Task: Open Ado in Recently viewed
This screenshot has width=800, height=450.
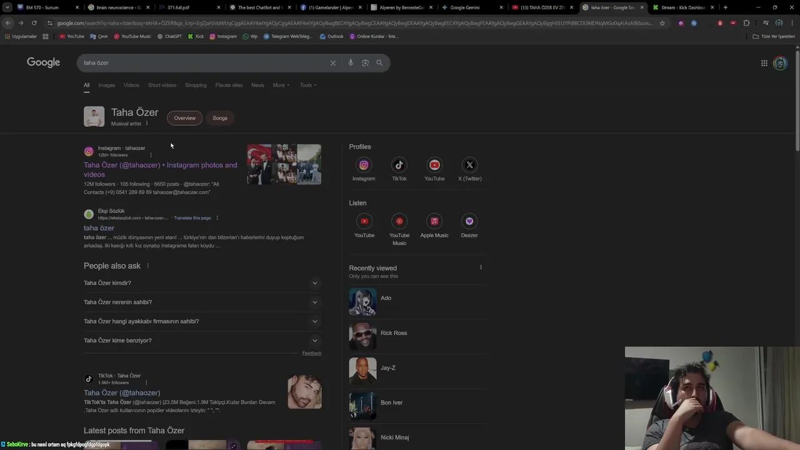Action: (416, 302)
